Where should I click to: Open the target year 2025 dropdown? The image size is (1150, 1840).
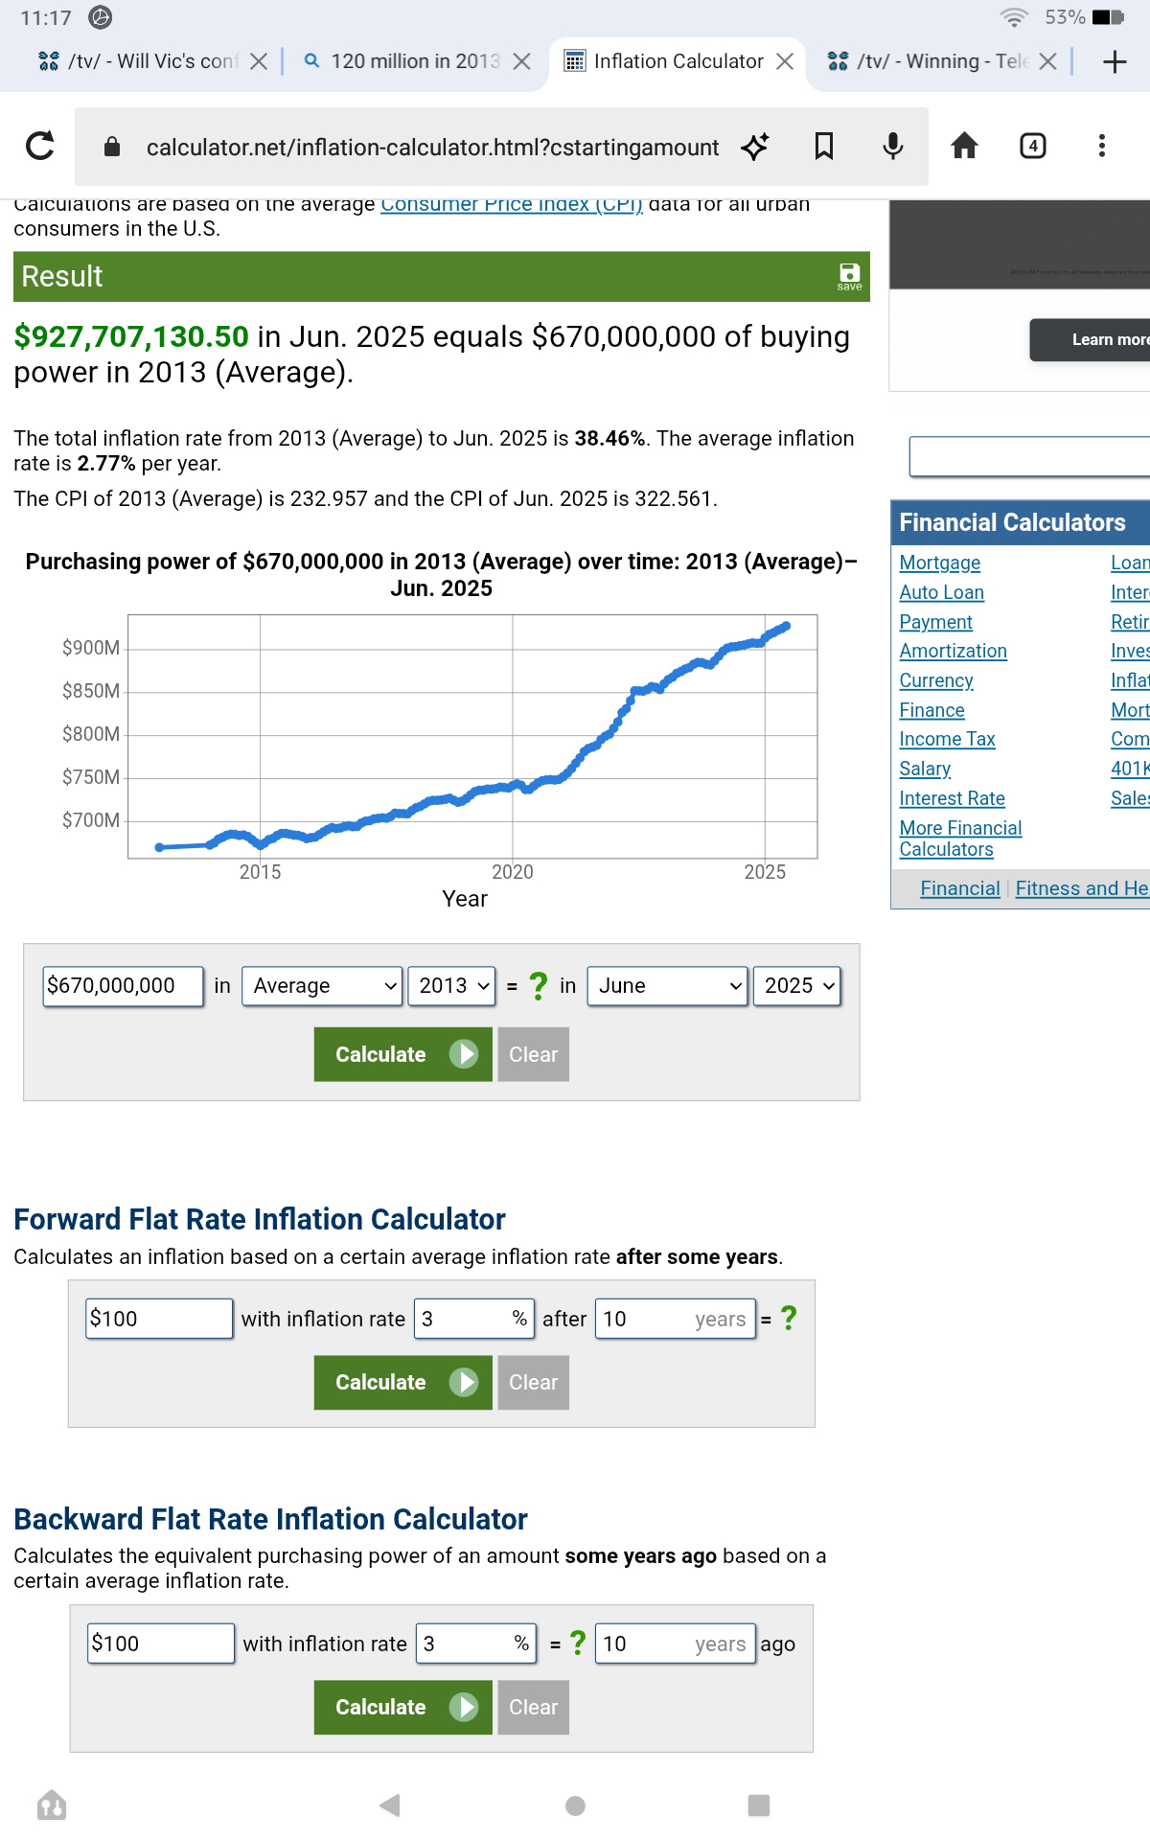point(797,986)
